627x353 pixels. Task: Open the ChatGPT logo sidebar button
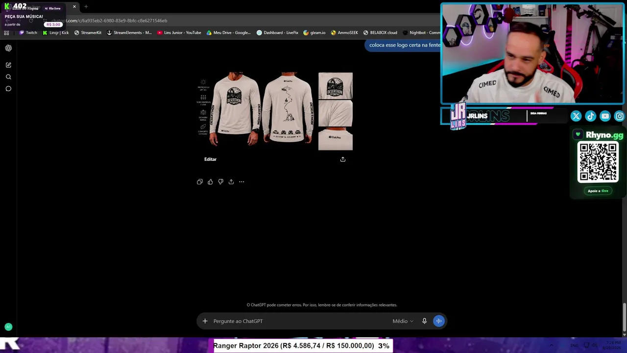(x=8, y=48)
